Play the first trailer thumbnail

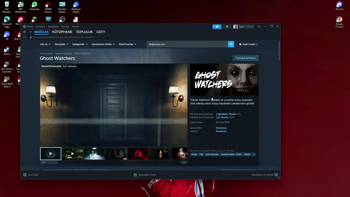[x=51, y=154]
